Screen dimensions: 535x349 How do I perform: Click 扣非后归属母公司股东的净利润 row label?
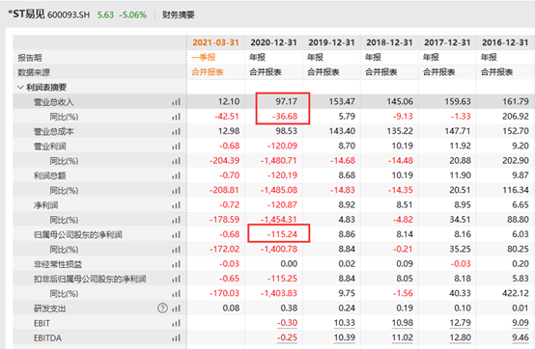[x=90, y=279]
